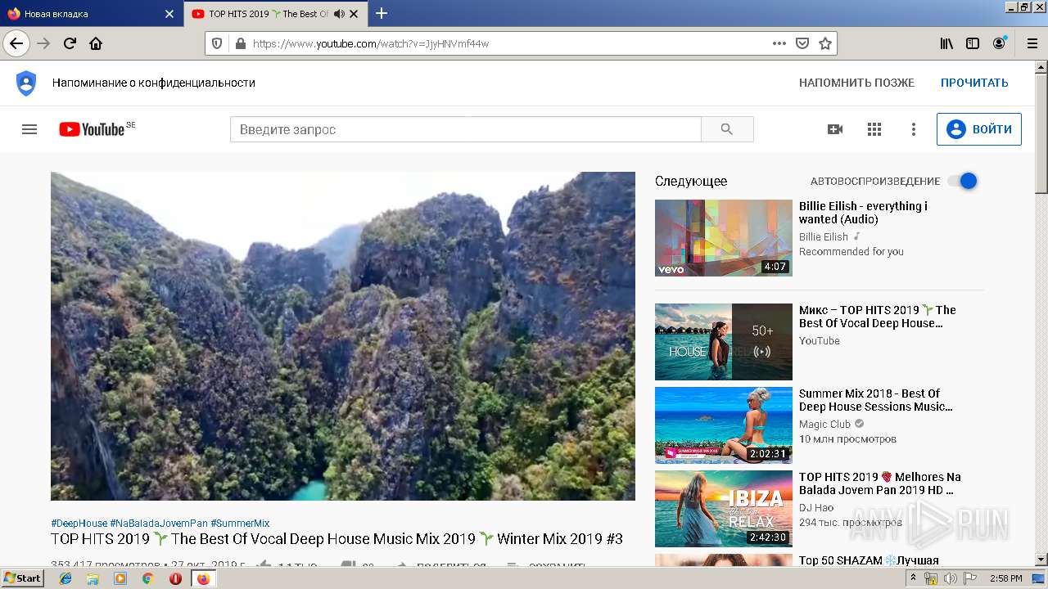Select the Firefox taskbar button

pos(203,578)
